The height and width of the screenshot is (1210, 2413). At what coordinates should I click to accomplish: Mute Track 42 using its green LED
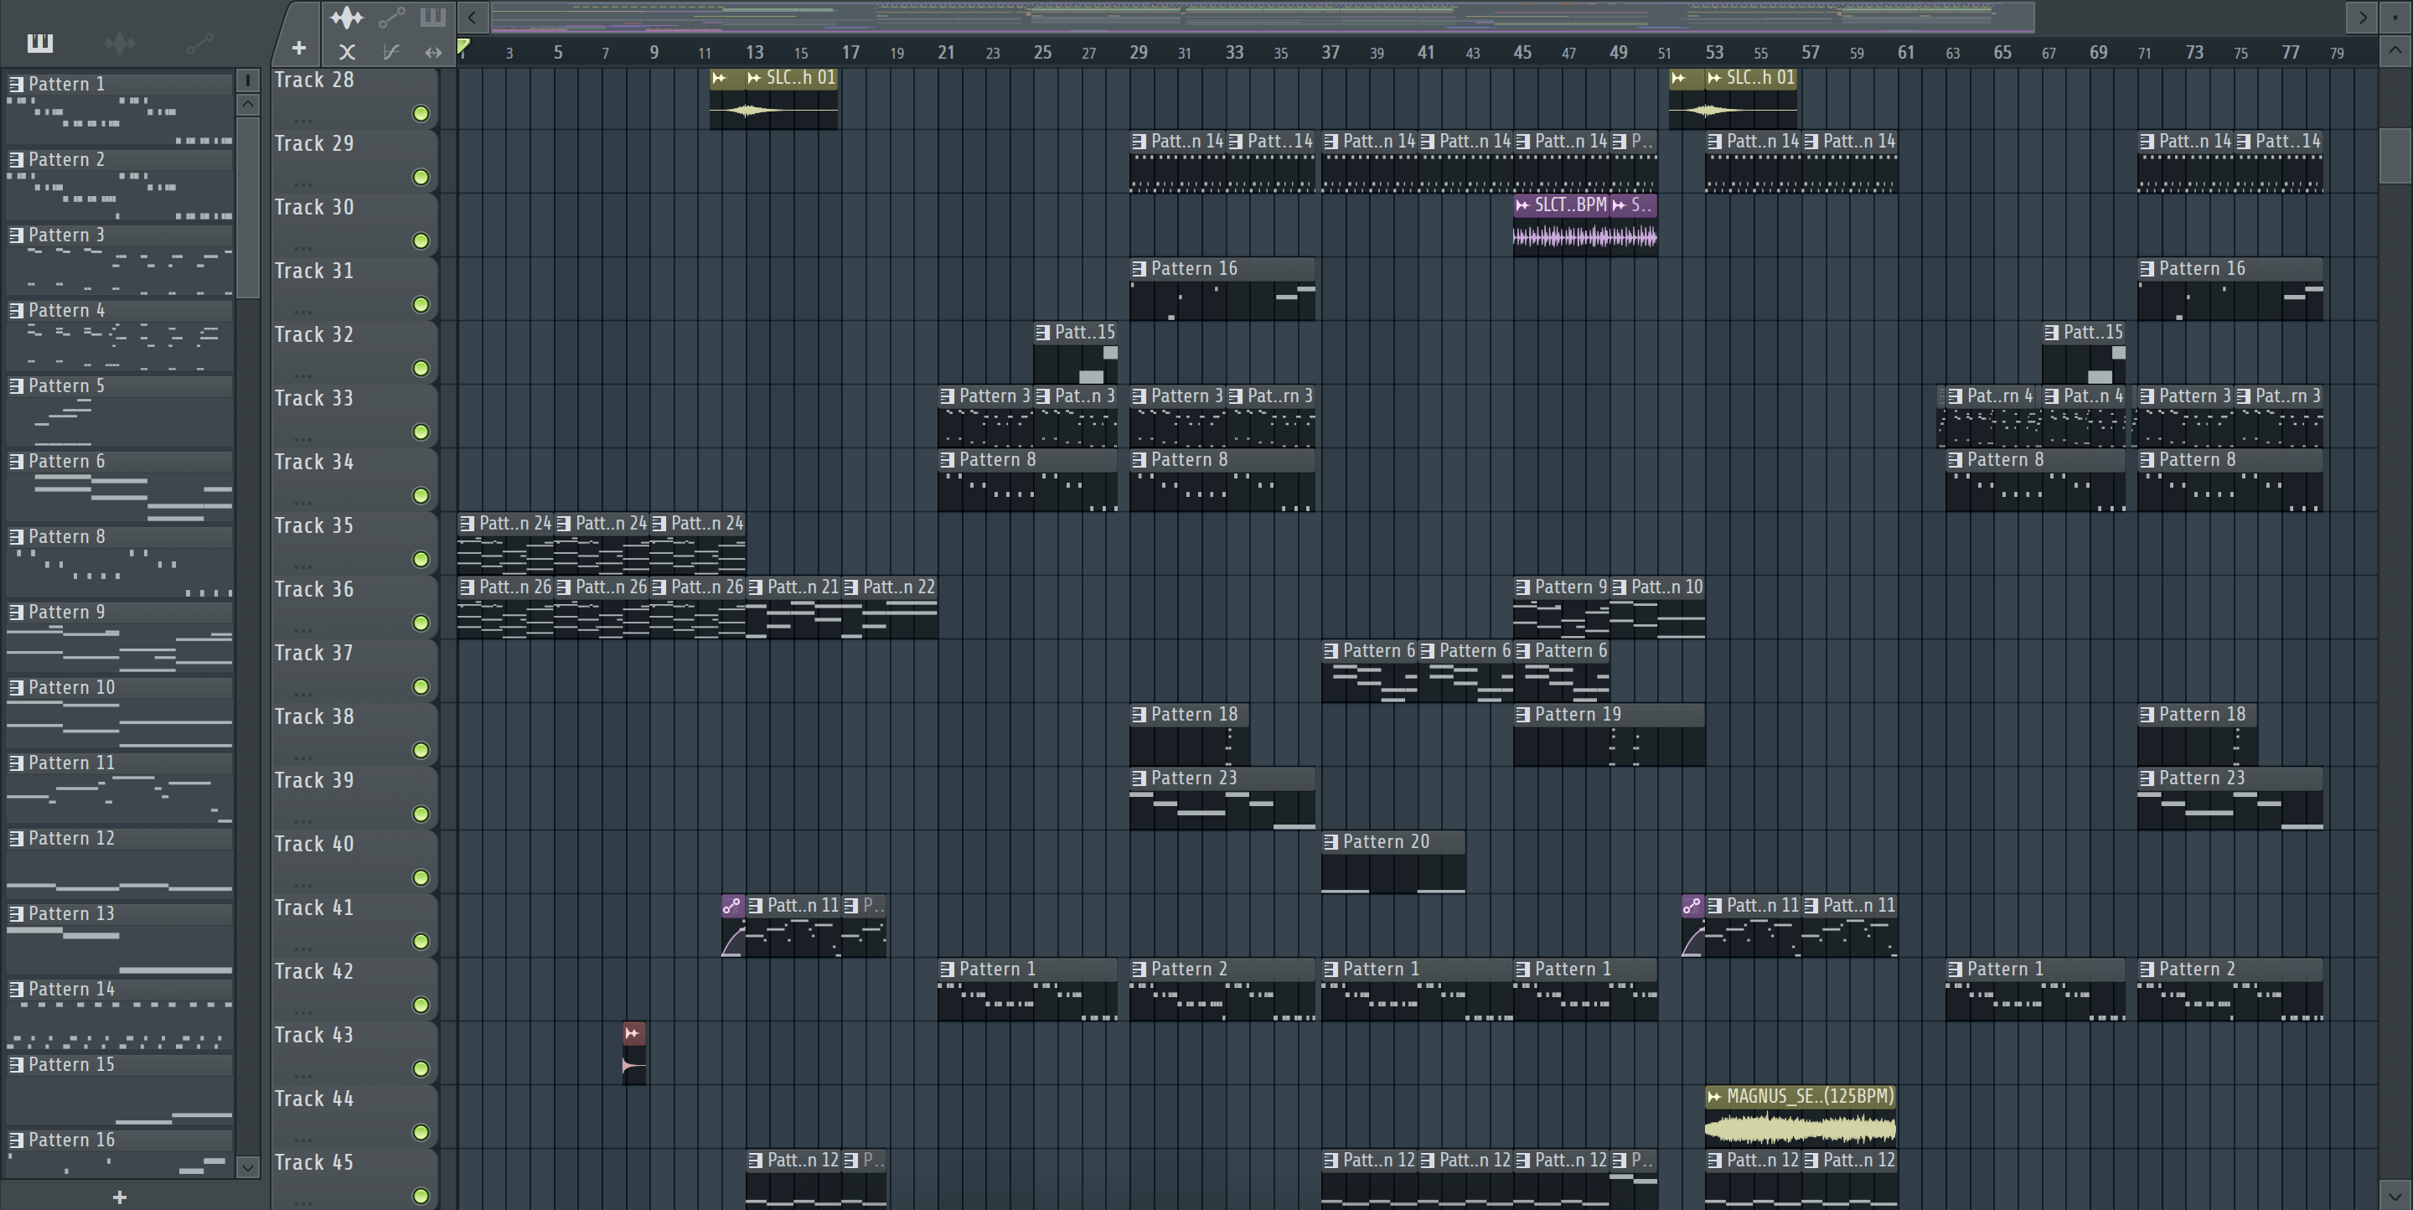click(421, 1005)
